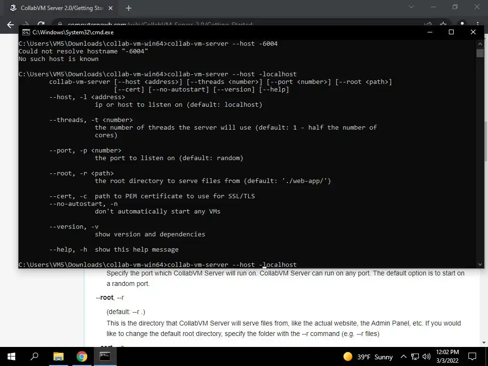Click "the port to listen on" line
The width and height of the screenshot is (488, 366).
coord(169,158)
